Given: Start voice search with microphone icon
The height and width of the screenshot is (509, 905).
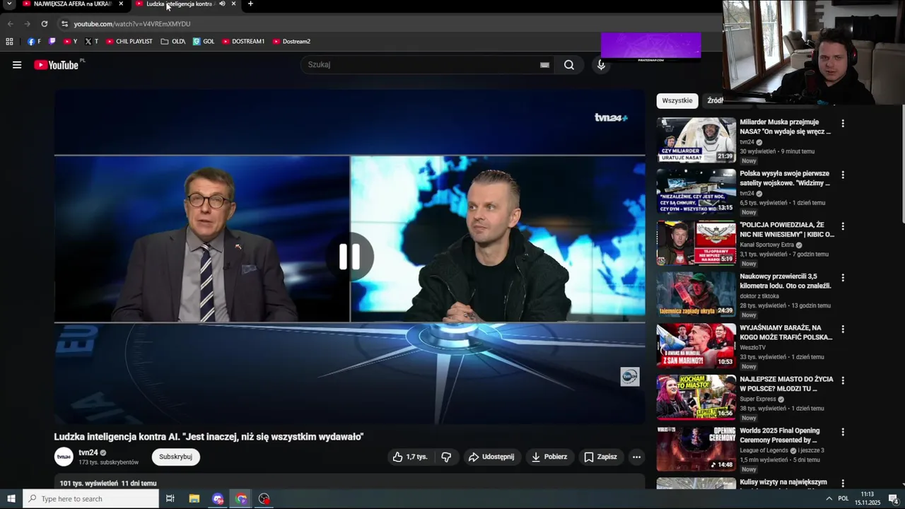Looking at the screenshot, I should click(x=601, y=65).
